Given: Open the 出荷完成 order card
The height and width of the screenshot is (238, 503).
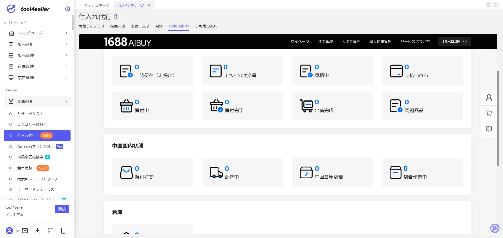Looking at the screenshot, I should point(333,106).
